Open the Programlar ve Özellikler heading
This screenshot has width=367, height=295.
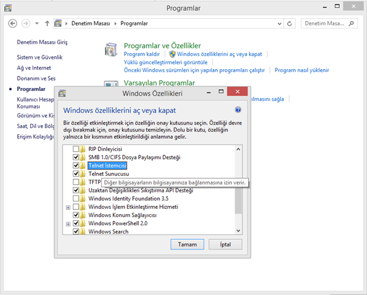pos(162,46)
